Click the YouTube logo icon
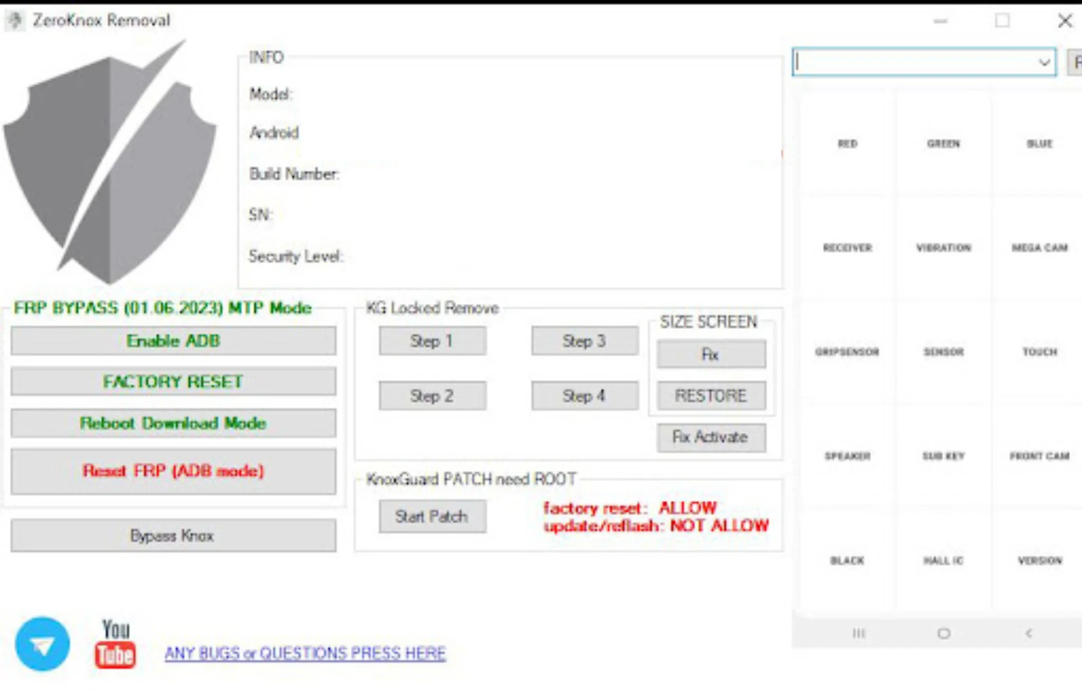The image size is (1082, 692). pos(115,644)
